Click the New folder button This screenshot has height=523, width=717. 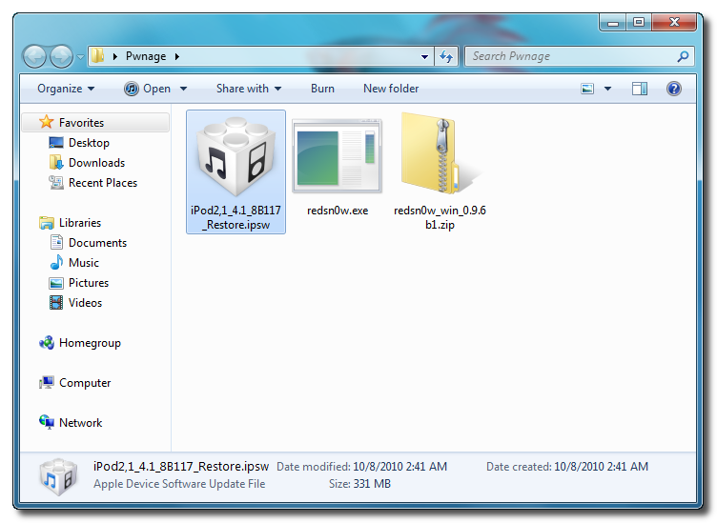point(391,89)
